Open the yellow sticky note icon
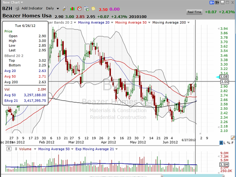This screenshot has height=177, width=236. (x=93, y=9)
